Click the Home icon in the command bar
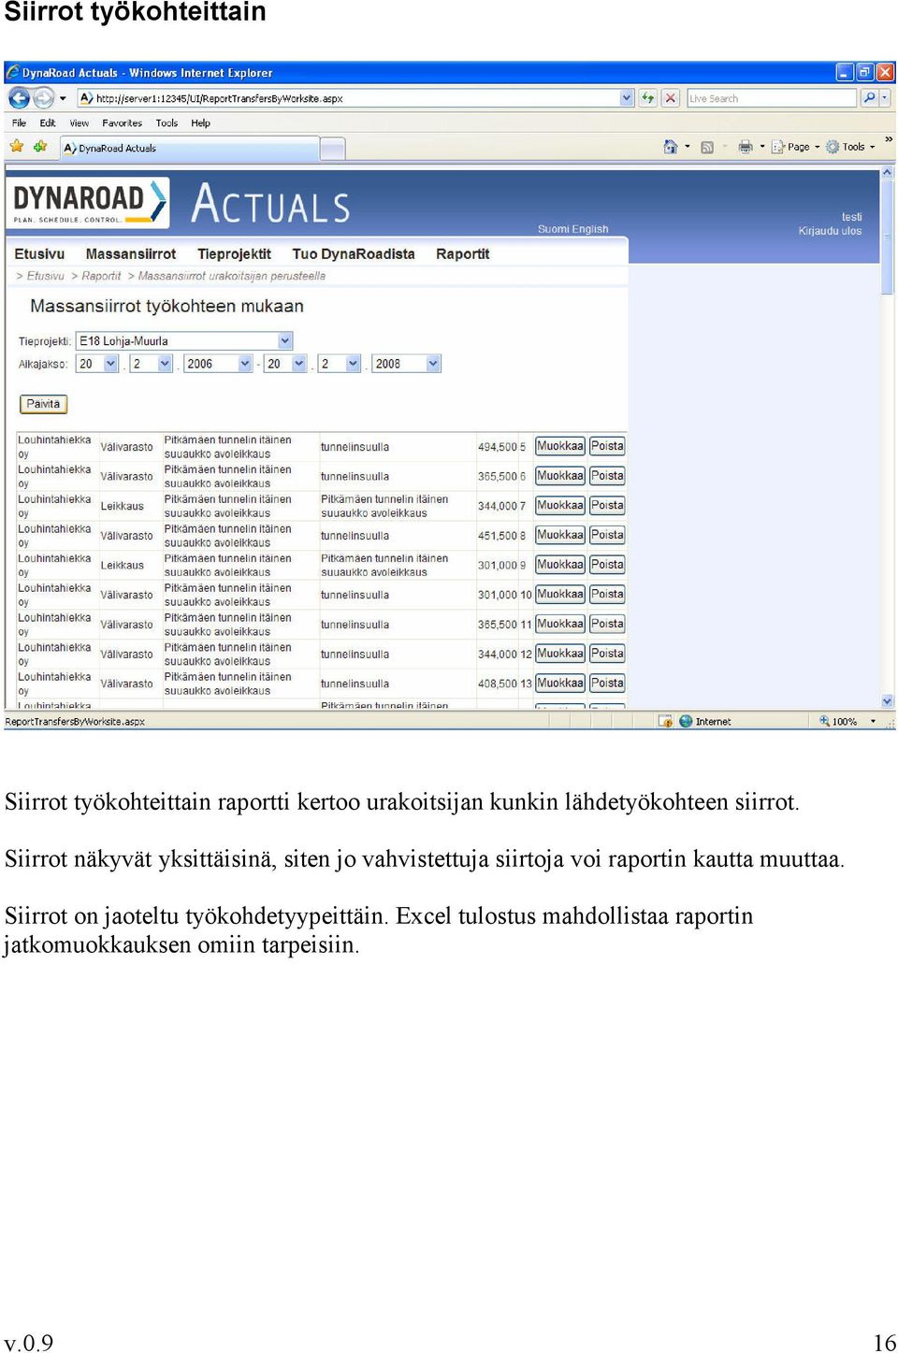This screenshot has height=1353, width=898. [x=670, y=147]
